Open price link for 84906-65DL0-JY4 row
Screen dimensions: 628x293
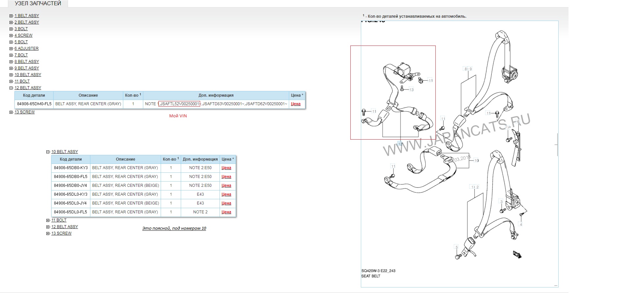point(226,203)
